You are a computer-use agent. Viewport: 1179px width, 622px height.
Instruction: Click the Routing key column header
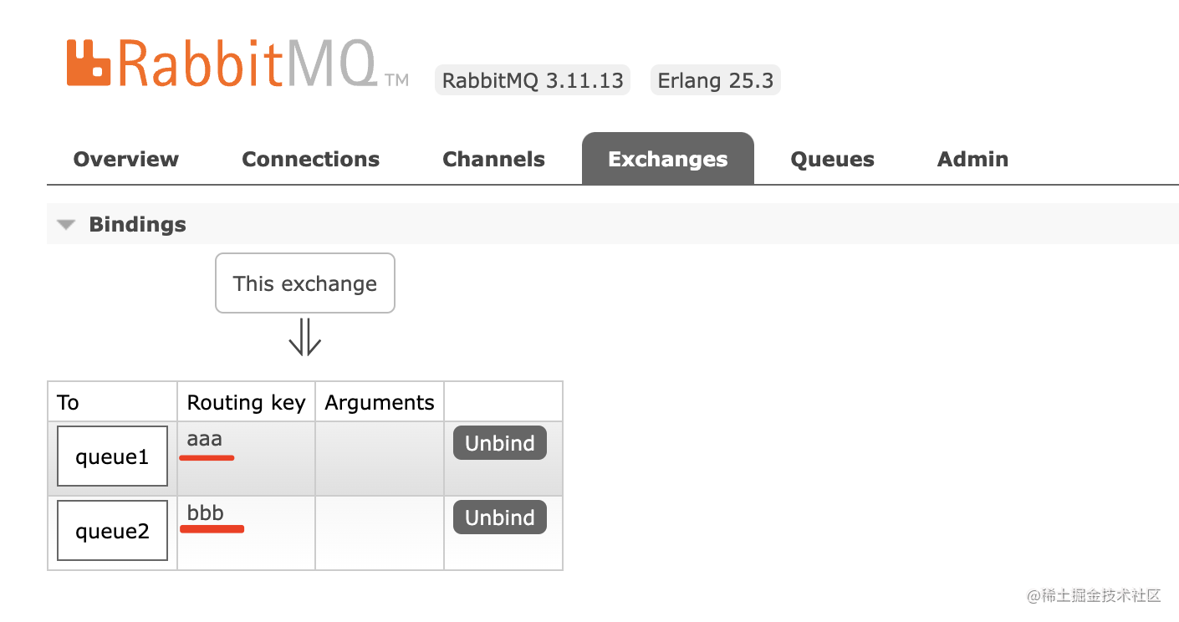click(x=246, y=403)
